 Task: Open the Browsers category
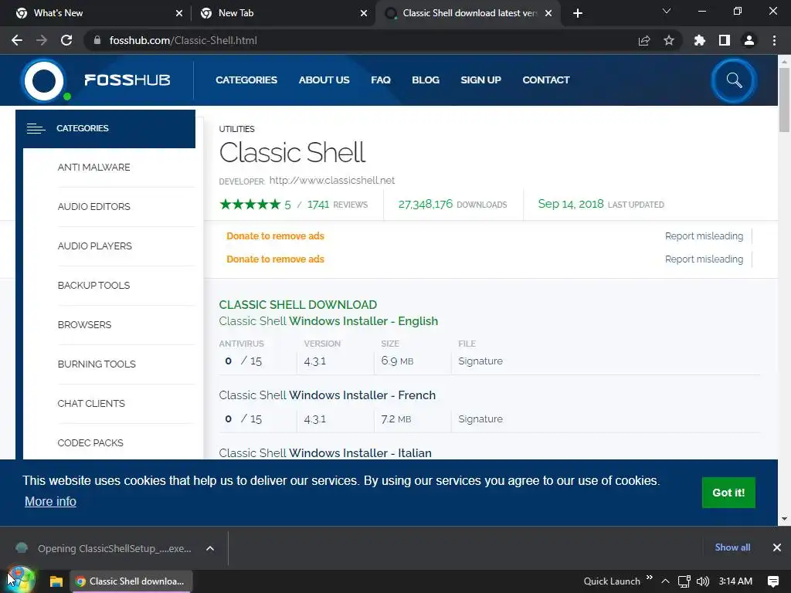[84, 325]
